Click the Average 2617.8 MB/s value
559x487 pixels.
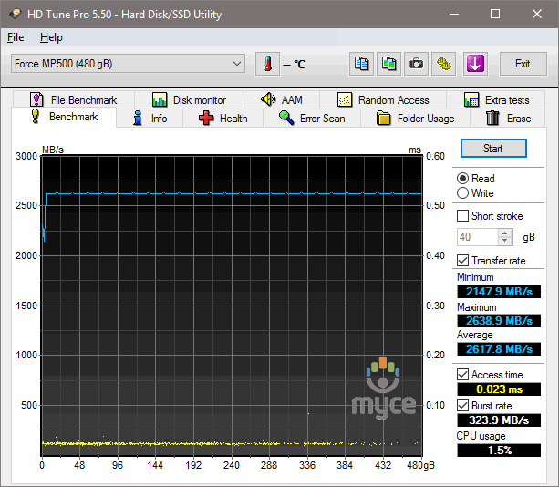[x=499, y=349]
